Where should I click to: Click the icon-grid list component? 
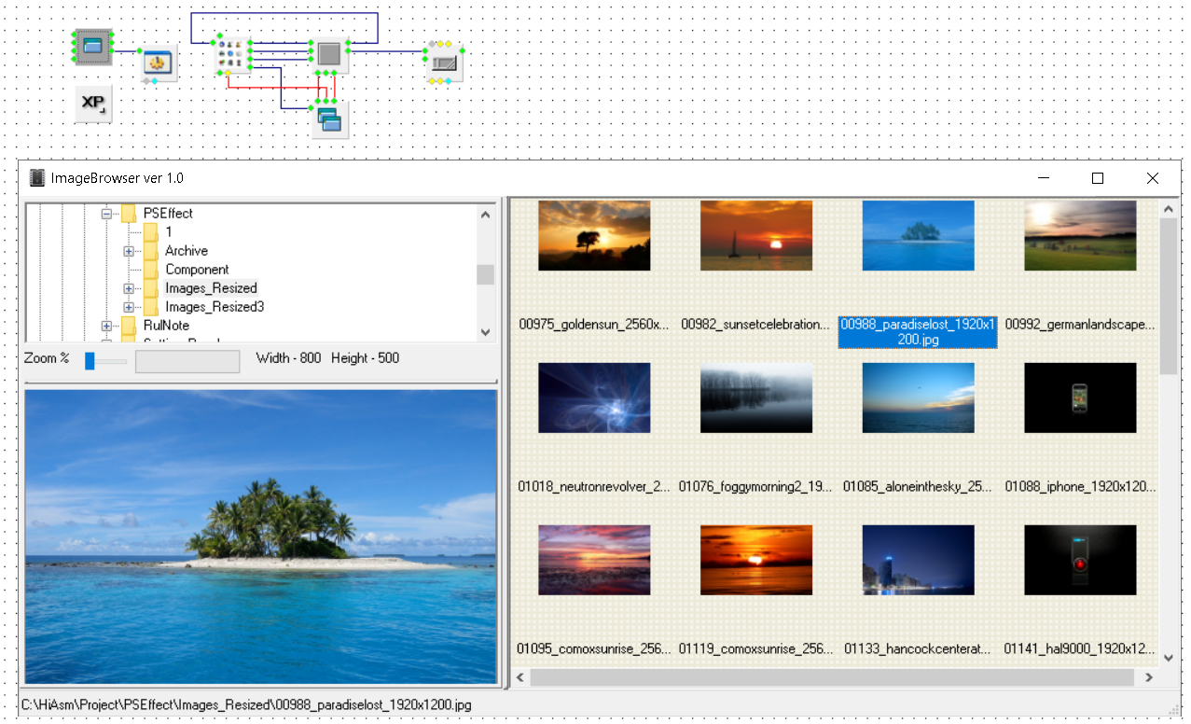229,54
